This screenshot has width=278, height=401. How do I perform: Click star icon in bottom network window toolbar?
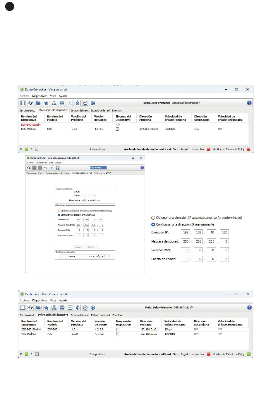pos(46,308)
